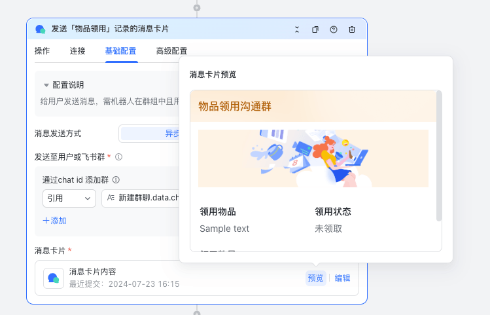Open the 引用 dropdown
Viewport: 490px width, 315px height.
coord(69,198)
